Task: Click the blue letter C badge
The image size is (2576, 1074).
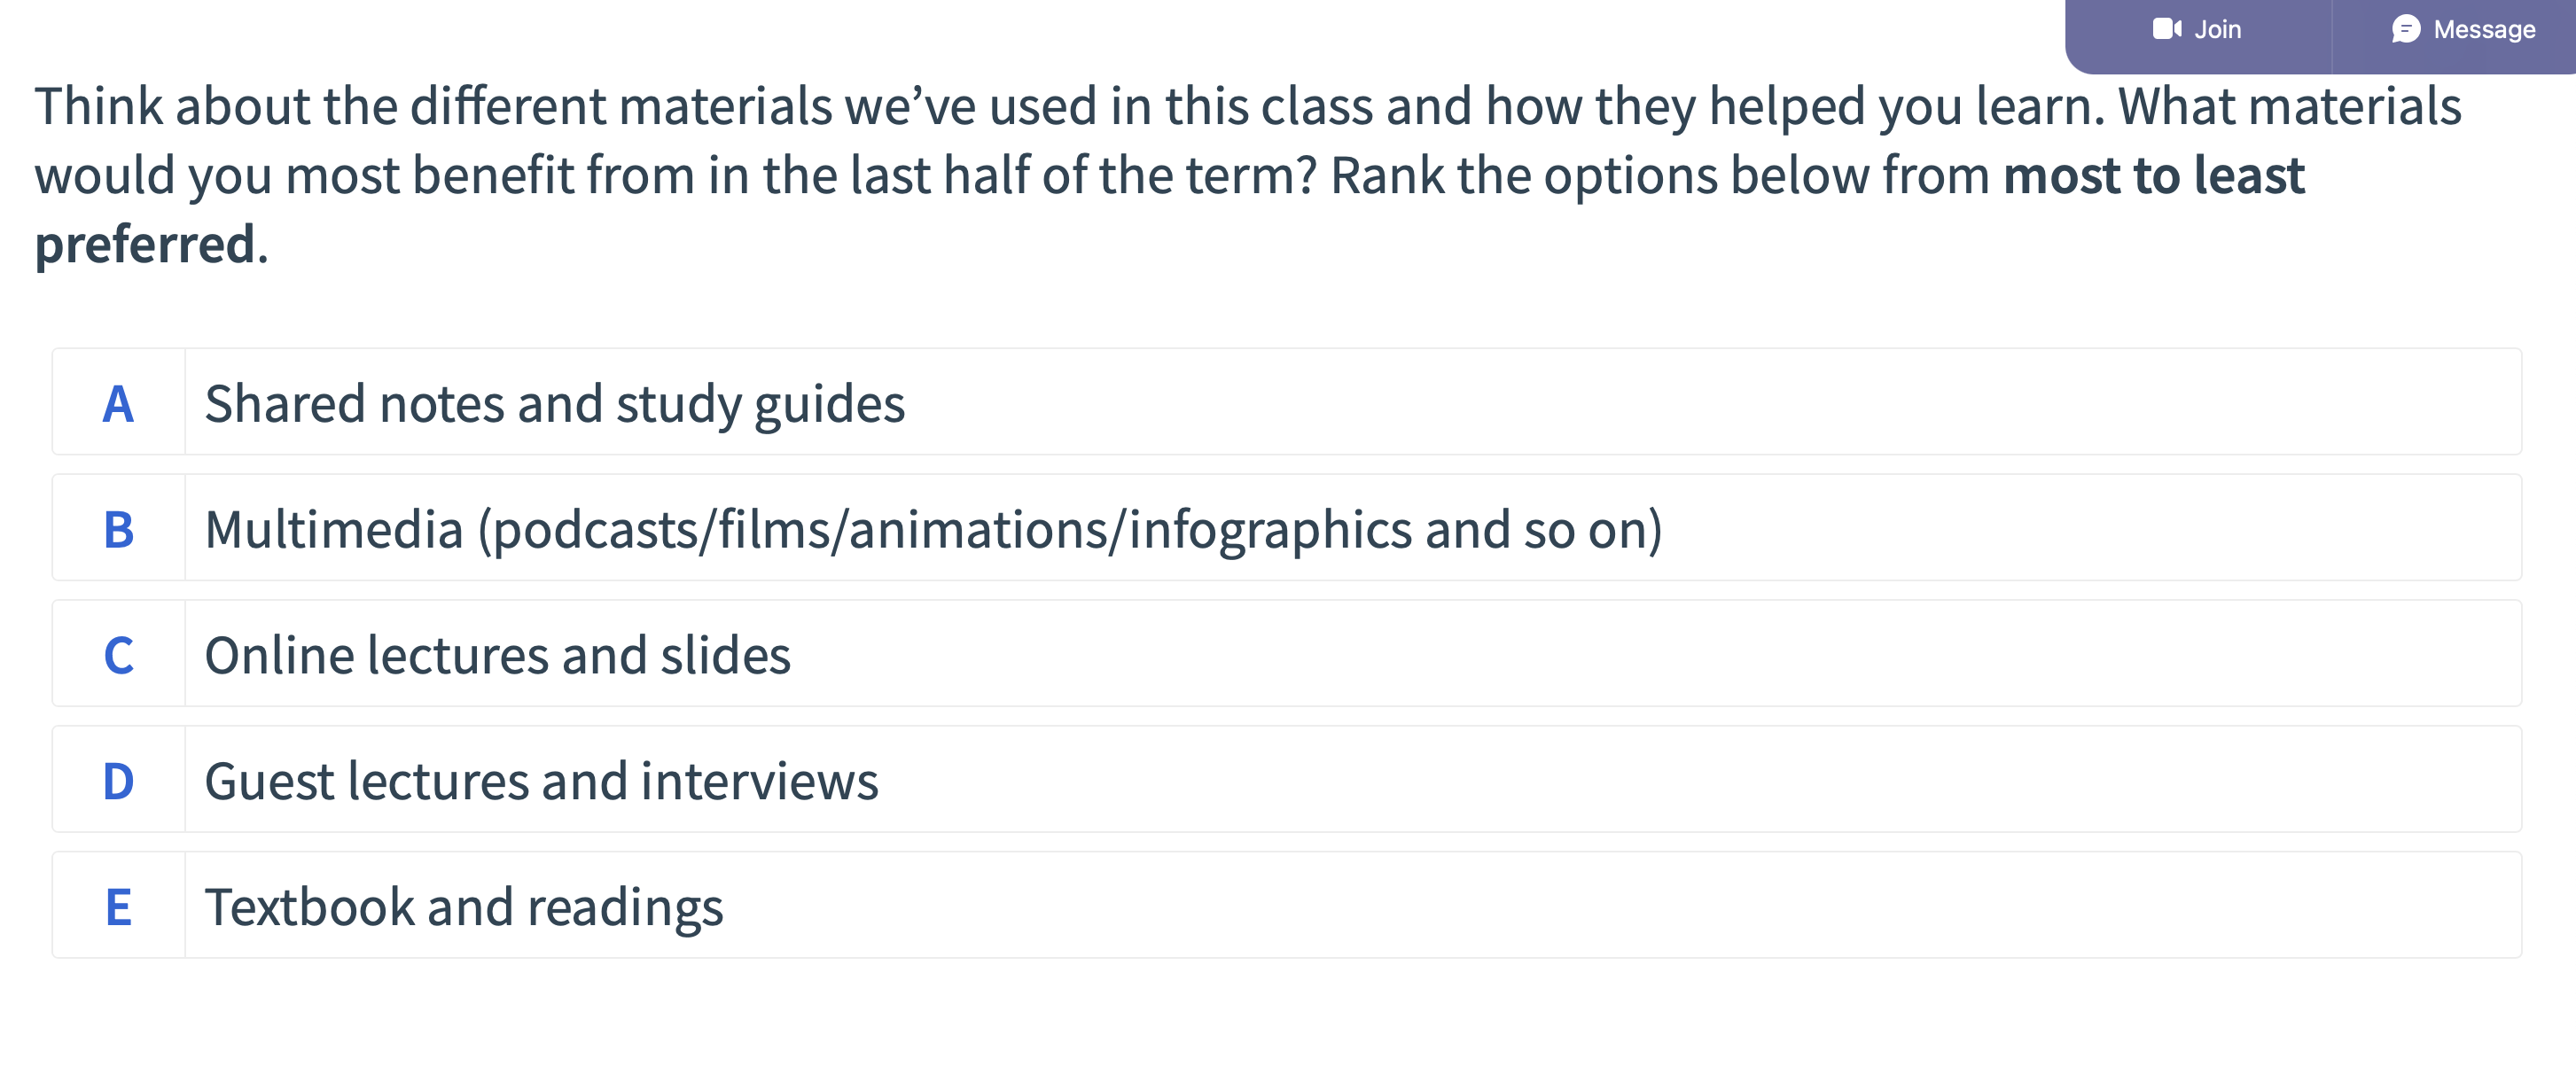Action: coord(119,654)
